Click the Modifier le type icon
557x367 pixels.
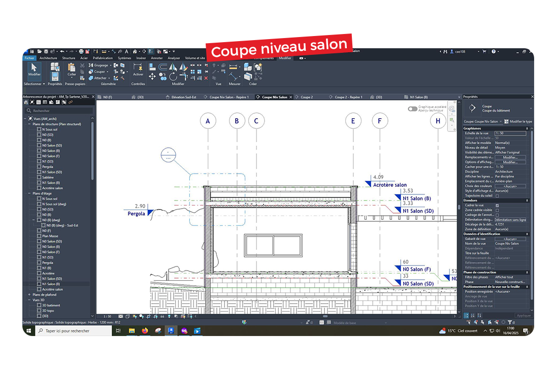coord(507,121)
